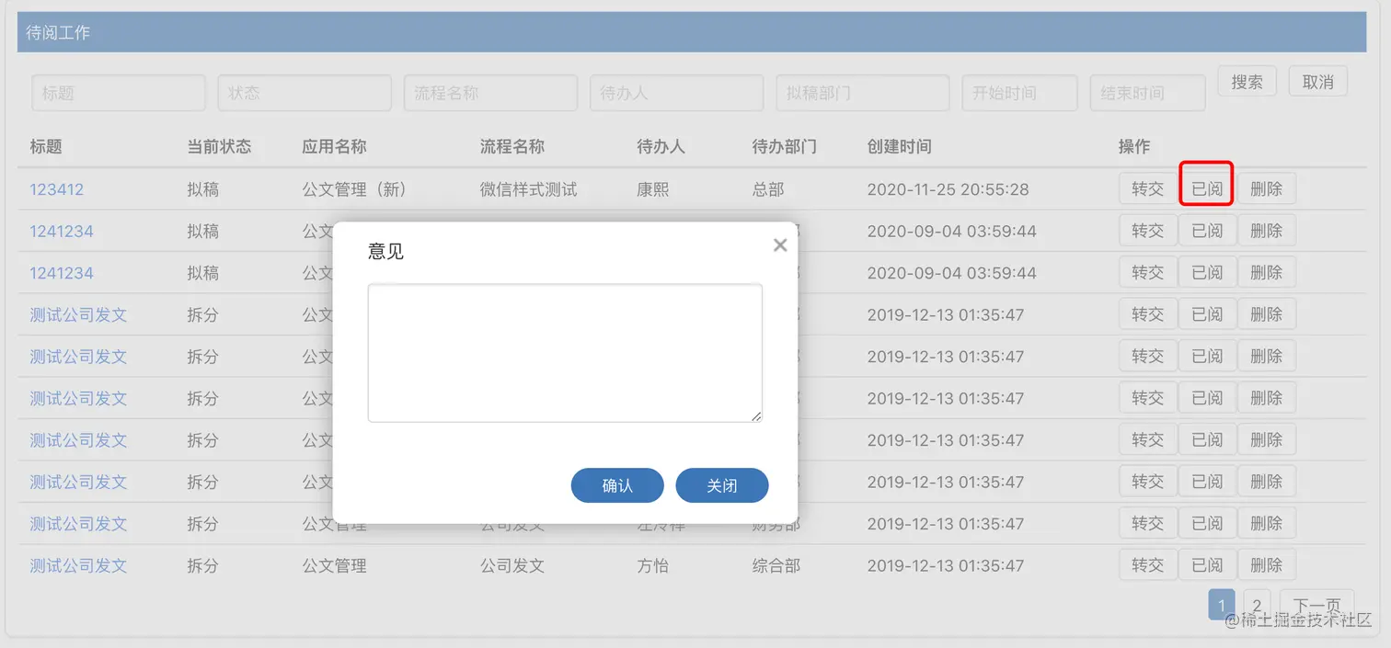The width and height of the screenshot is (1391, 648).
Task: Click the 操作 column header
Action: (1134, 146)
